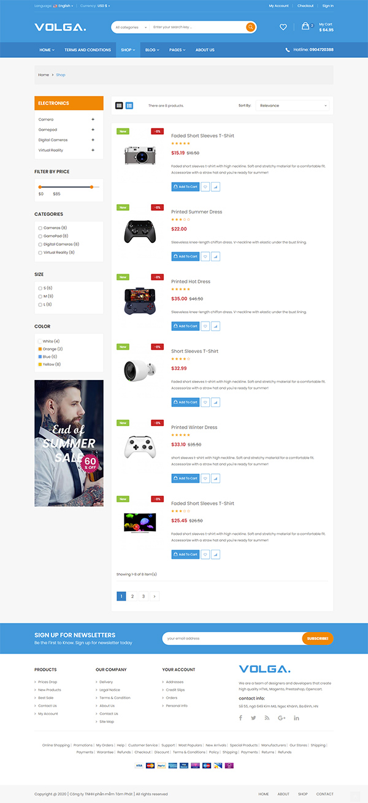
Task: Click the Google Plus footer icon
Action: click(282, 718)
